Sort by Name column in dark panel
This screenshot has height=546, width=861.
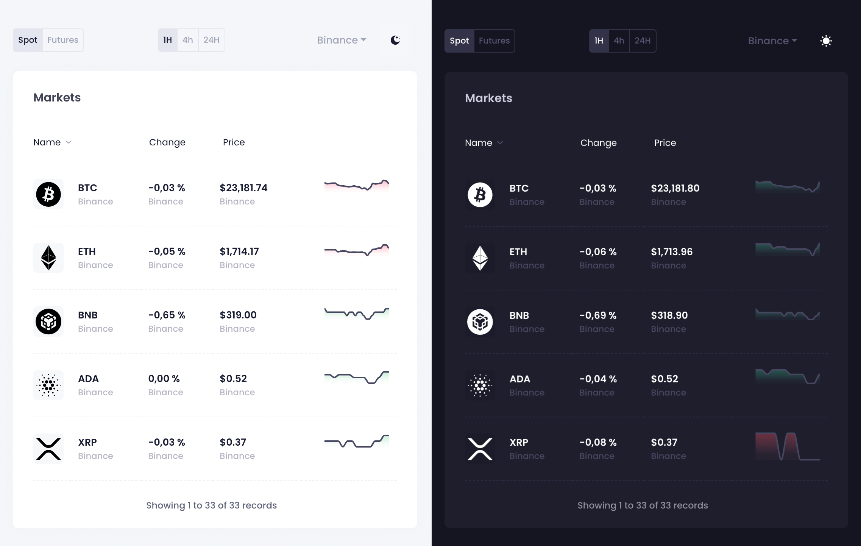click(x=484, y=143)
